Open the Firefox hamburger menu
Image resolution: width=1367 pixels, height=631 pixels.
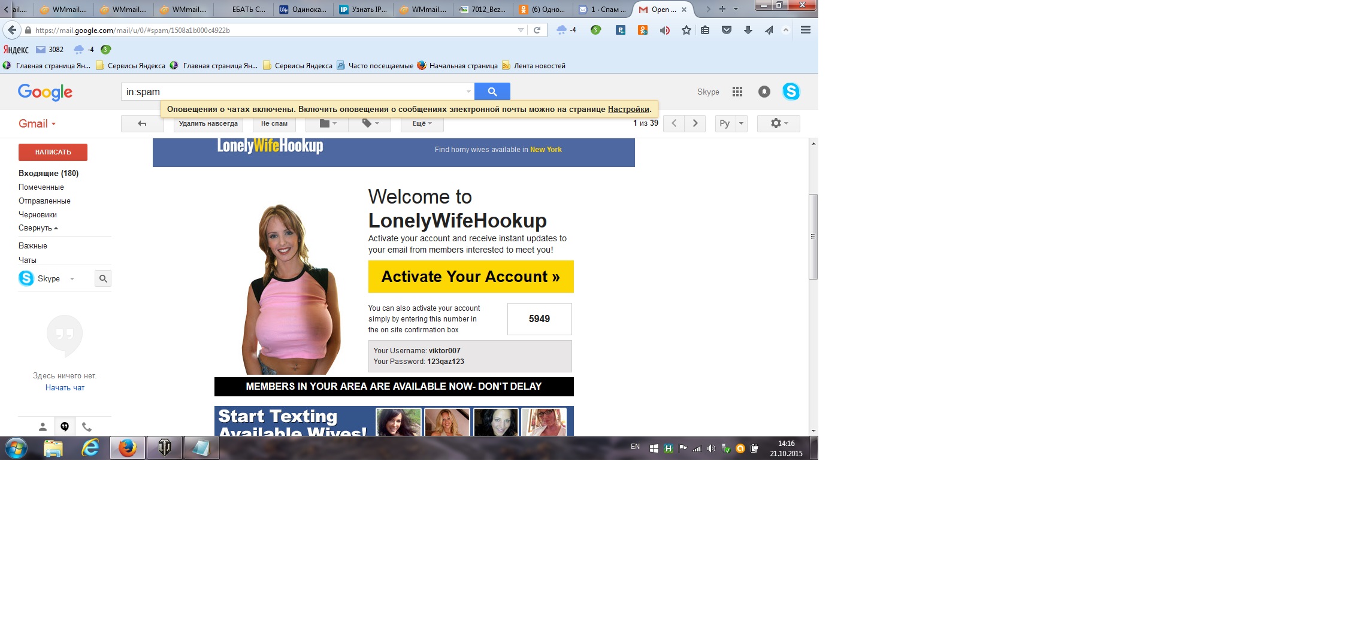(806, 30)
